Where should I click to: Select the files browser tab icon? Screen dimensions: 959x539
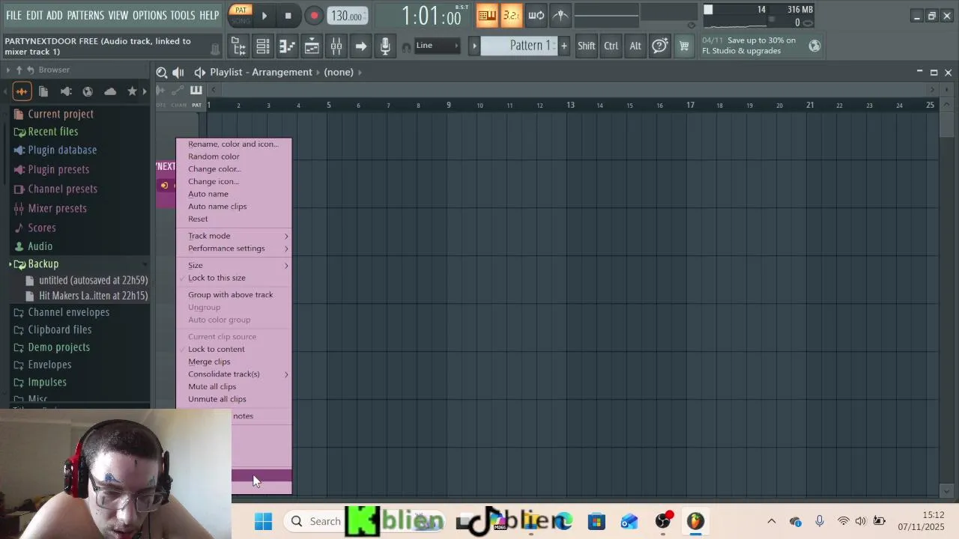pyautogui.click(x=43, y=91)
